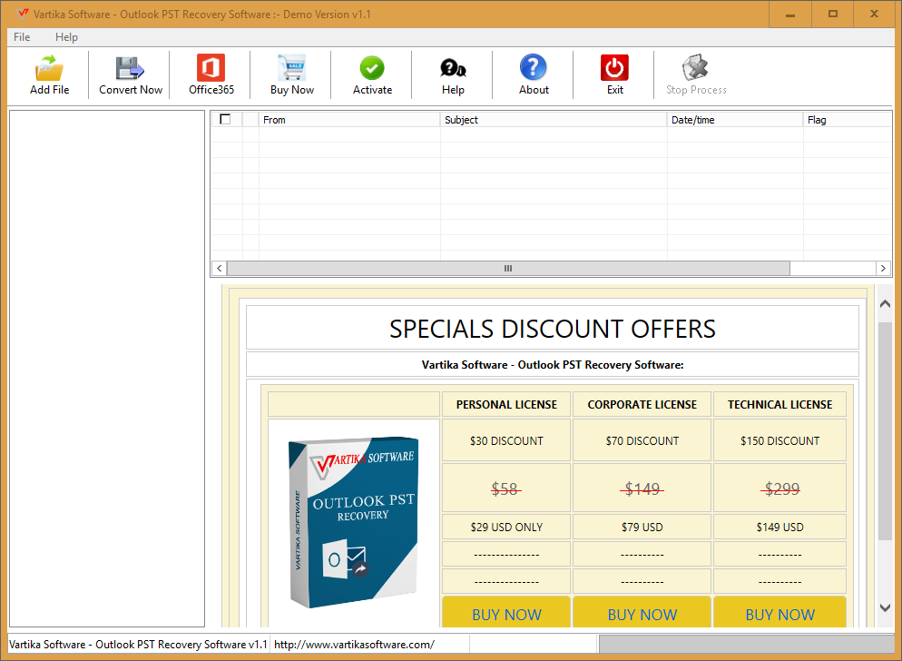Click the red Exit power icon

pos(614,68)
